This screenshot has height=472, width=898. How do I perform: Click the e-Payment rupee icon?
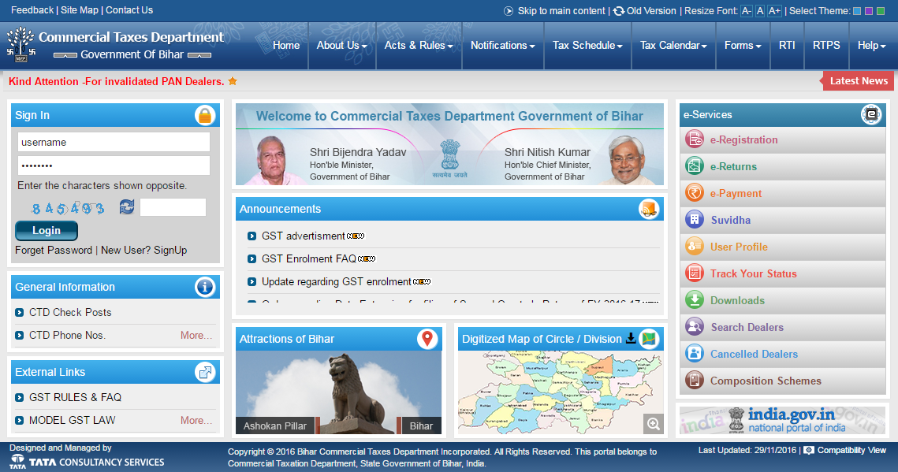pos(695,194)
